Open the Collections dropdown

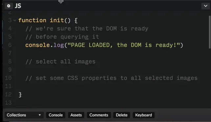[x=24, y=115]
